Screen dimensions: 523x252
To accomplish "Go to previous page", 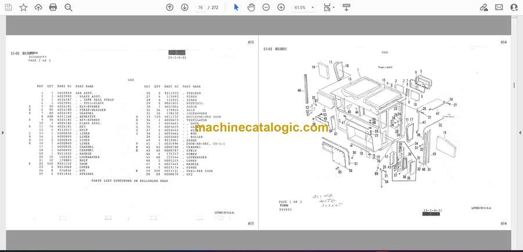I will 170,8.
